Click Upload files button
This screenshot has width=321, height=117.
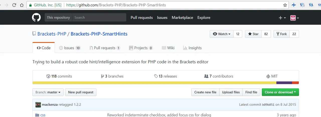point(231,92)
